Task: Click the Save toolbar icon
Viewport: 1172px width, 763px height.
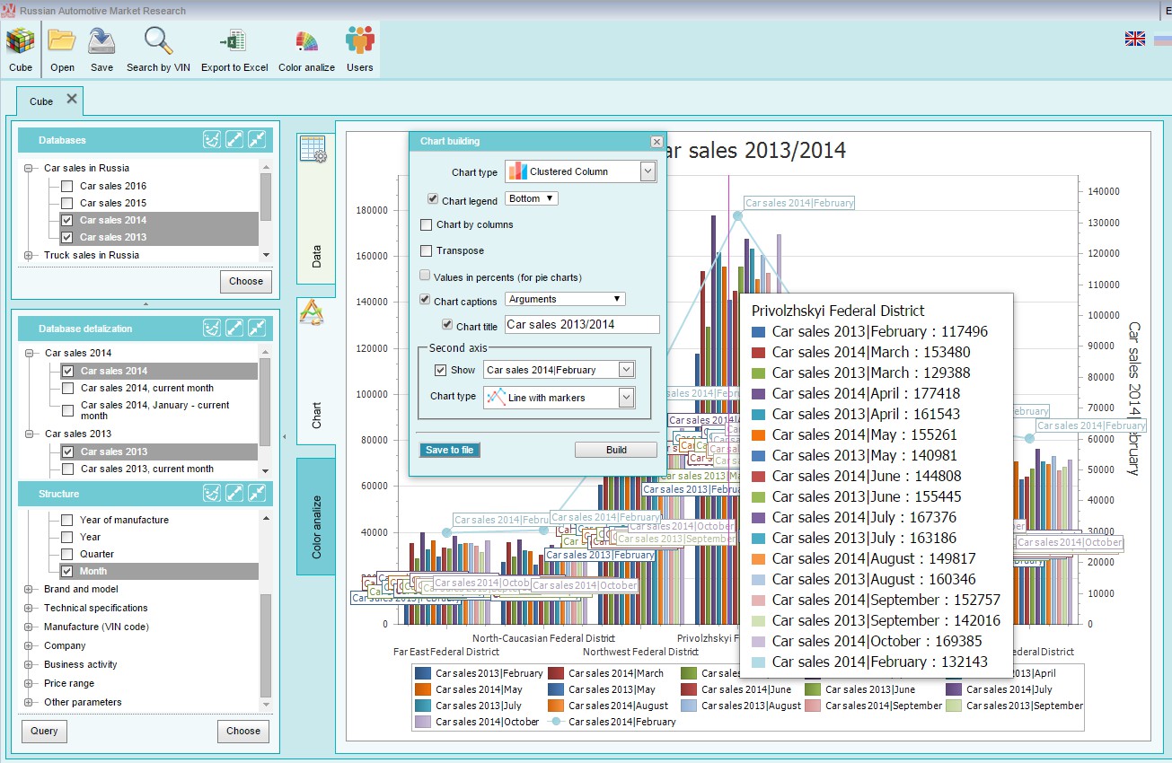Action: point(101,42)
